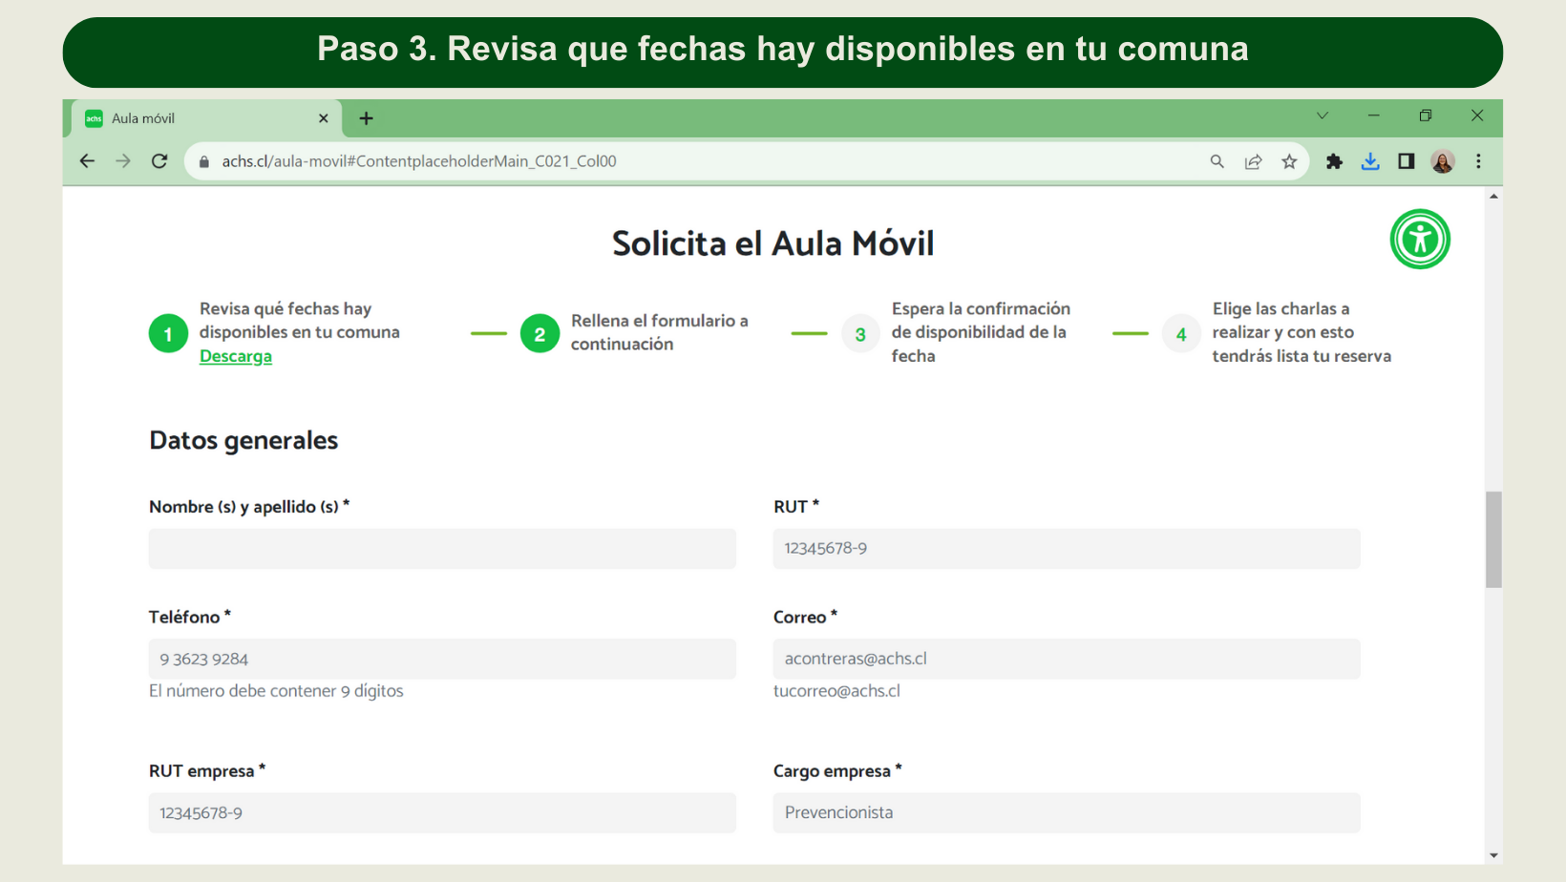Select the Aula móvil tab

point(206,118)
